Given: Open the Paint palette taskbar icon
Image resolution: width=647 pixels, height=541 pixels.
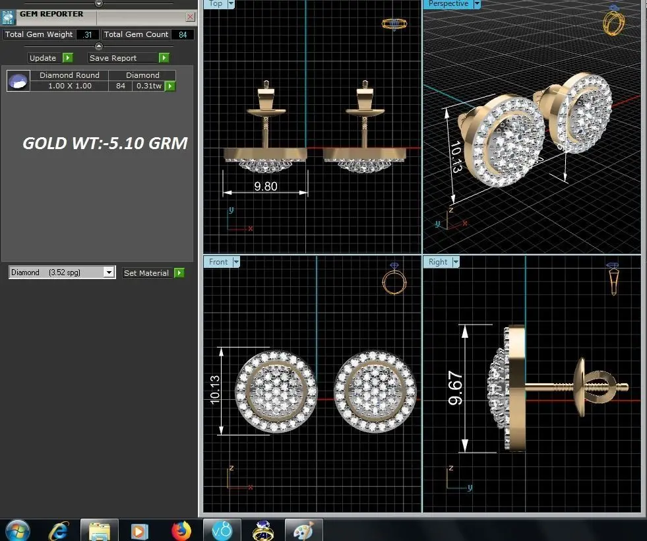Looking at the screenshot, I should [303, 530].
